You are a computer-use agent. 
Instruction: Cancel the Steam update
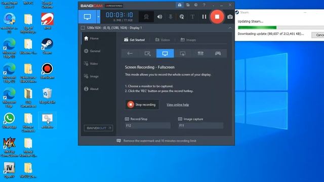(318, 35)
